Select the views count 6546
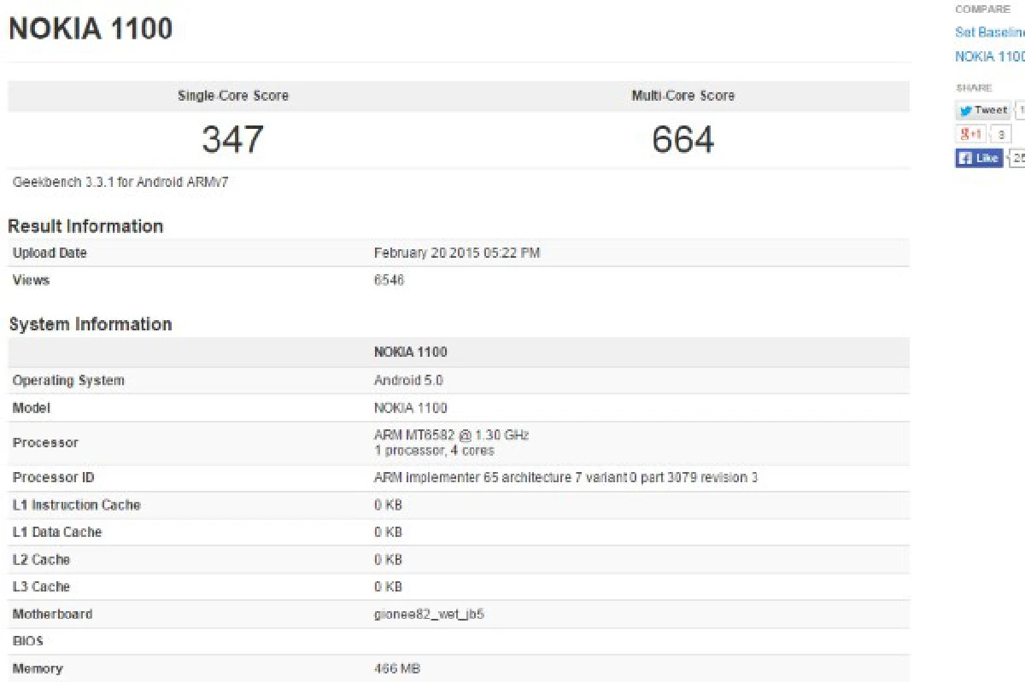This screenshot has width=1025, height=682. click(x=389, y=280)
